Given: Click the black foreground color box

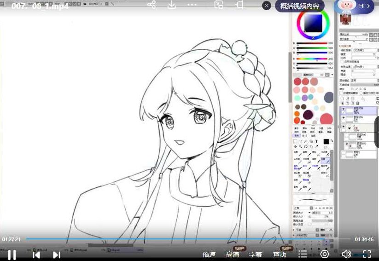Looking at the screenshot, I should [326, 141].
